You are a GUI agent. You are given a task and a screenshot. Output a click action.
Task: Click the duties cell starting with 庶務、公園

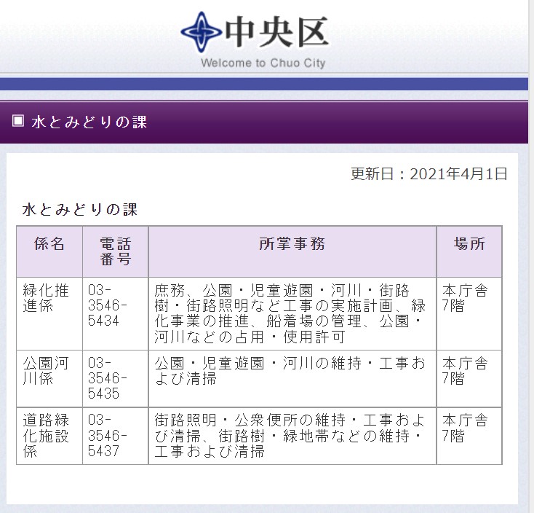point(292,314)
